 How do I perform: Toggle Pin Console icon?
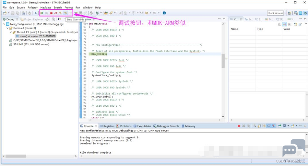pos(279,126)
